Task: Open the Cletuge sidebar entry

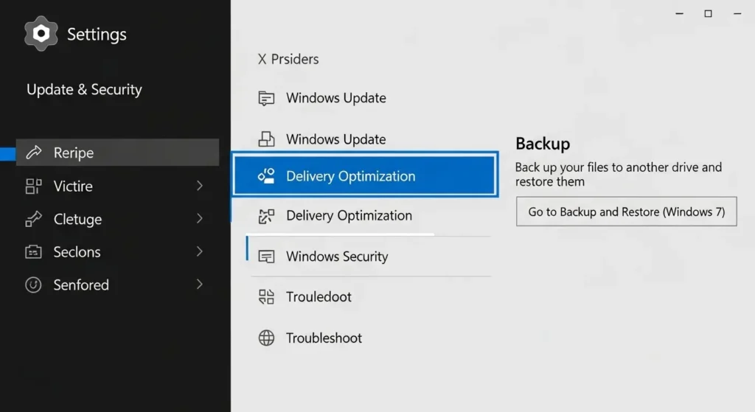Action: [x=117, y=219]
